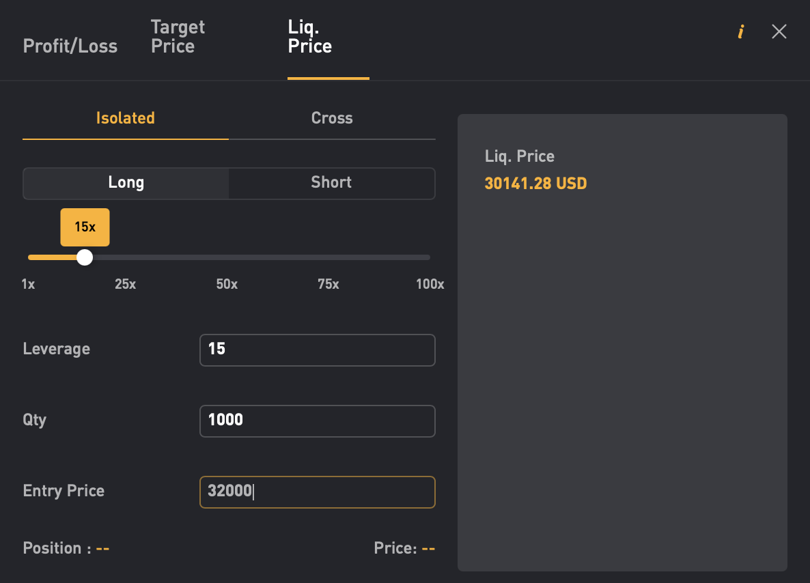810x583 pixels.
Task: Click the info icon
Action: (740, 31)
